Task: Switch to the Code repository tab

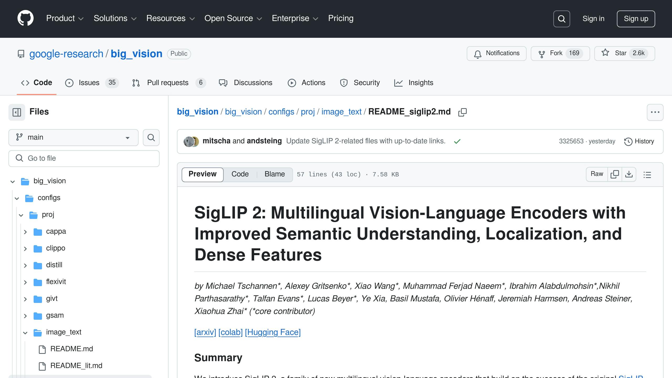Action: tap(36, 83)
